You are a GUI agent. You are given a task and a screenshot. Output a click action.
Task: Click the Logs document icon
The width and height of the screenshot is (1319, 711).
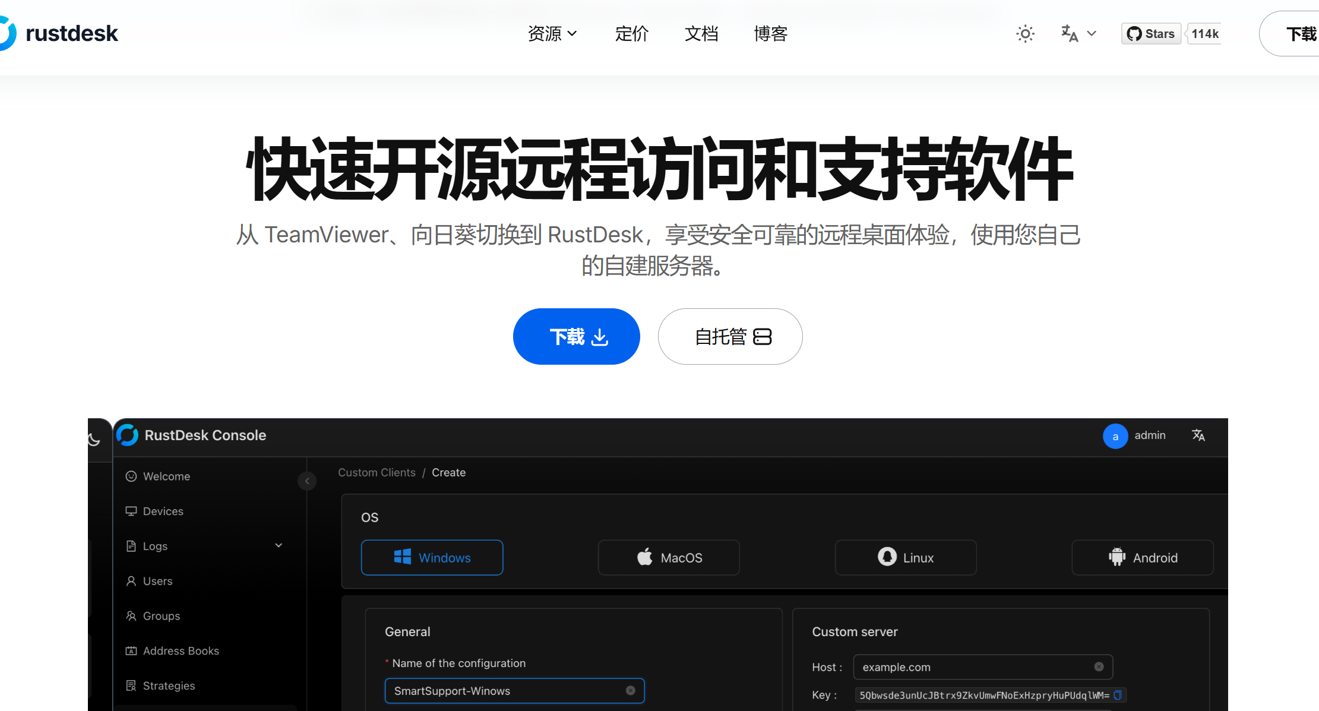(131, 546)
